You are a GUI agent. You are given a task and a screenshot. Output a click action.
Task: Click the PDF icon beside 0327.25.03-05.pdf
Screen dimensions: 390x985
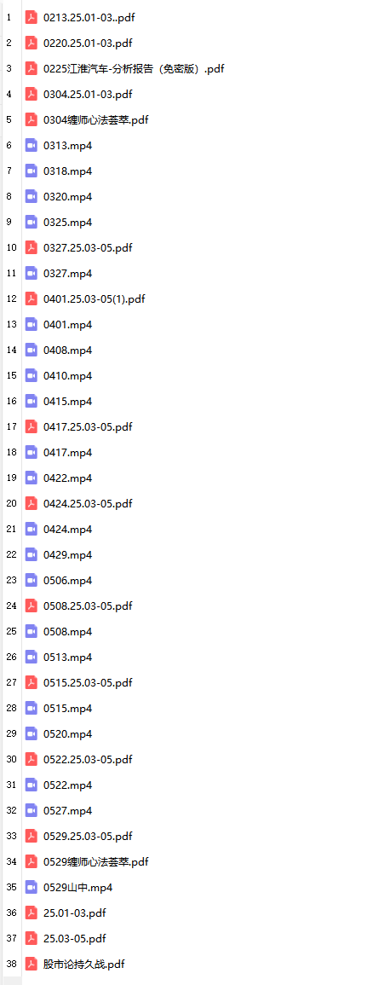[32, 247]
